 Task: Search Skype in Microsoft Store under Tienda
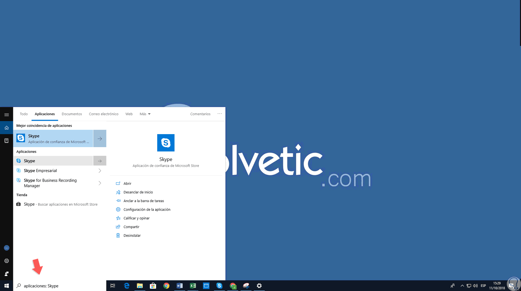click(60, 204)
